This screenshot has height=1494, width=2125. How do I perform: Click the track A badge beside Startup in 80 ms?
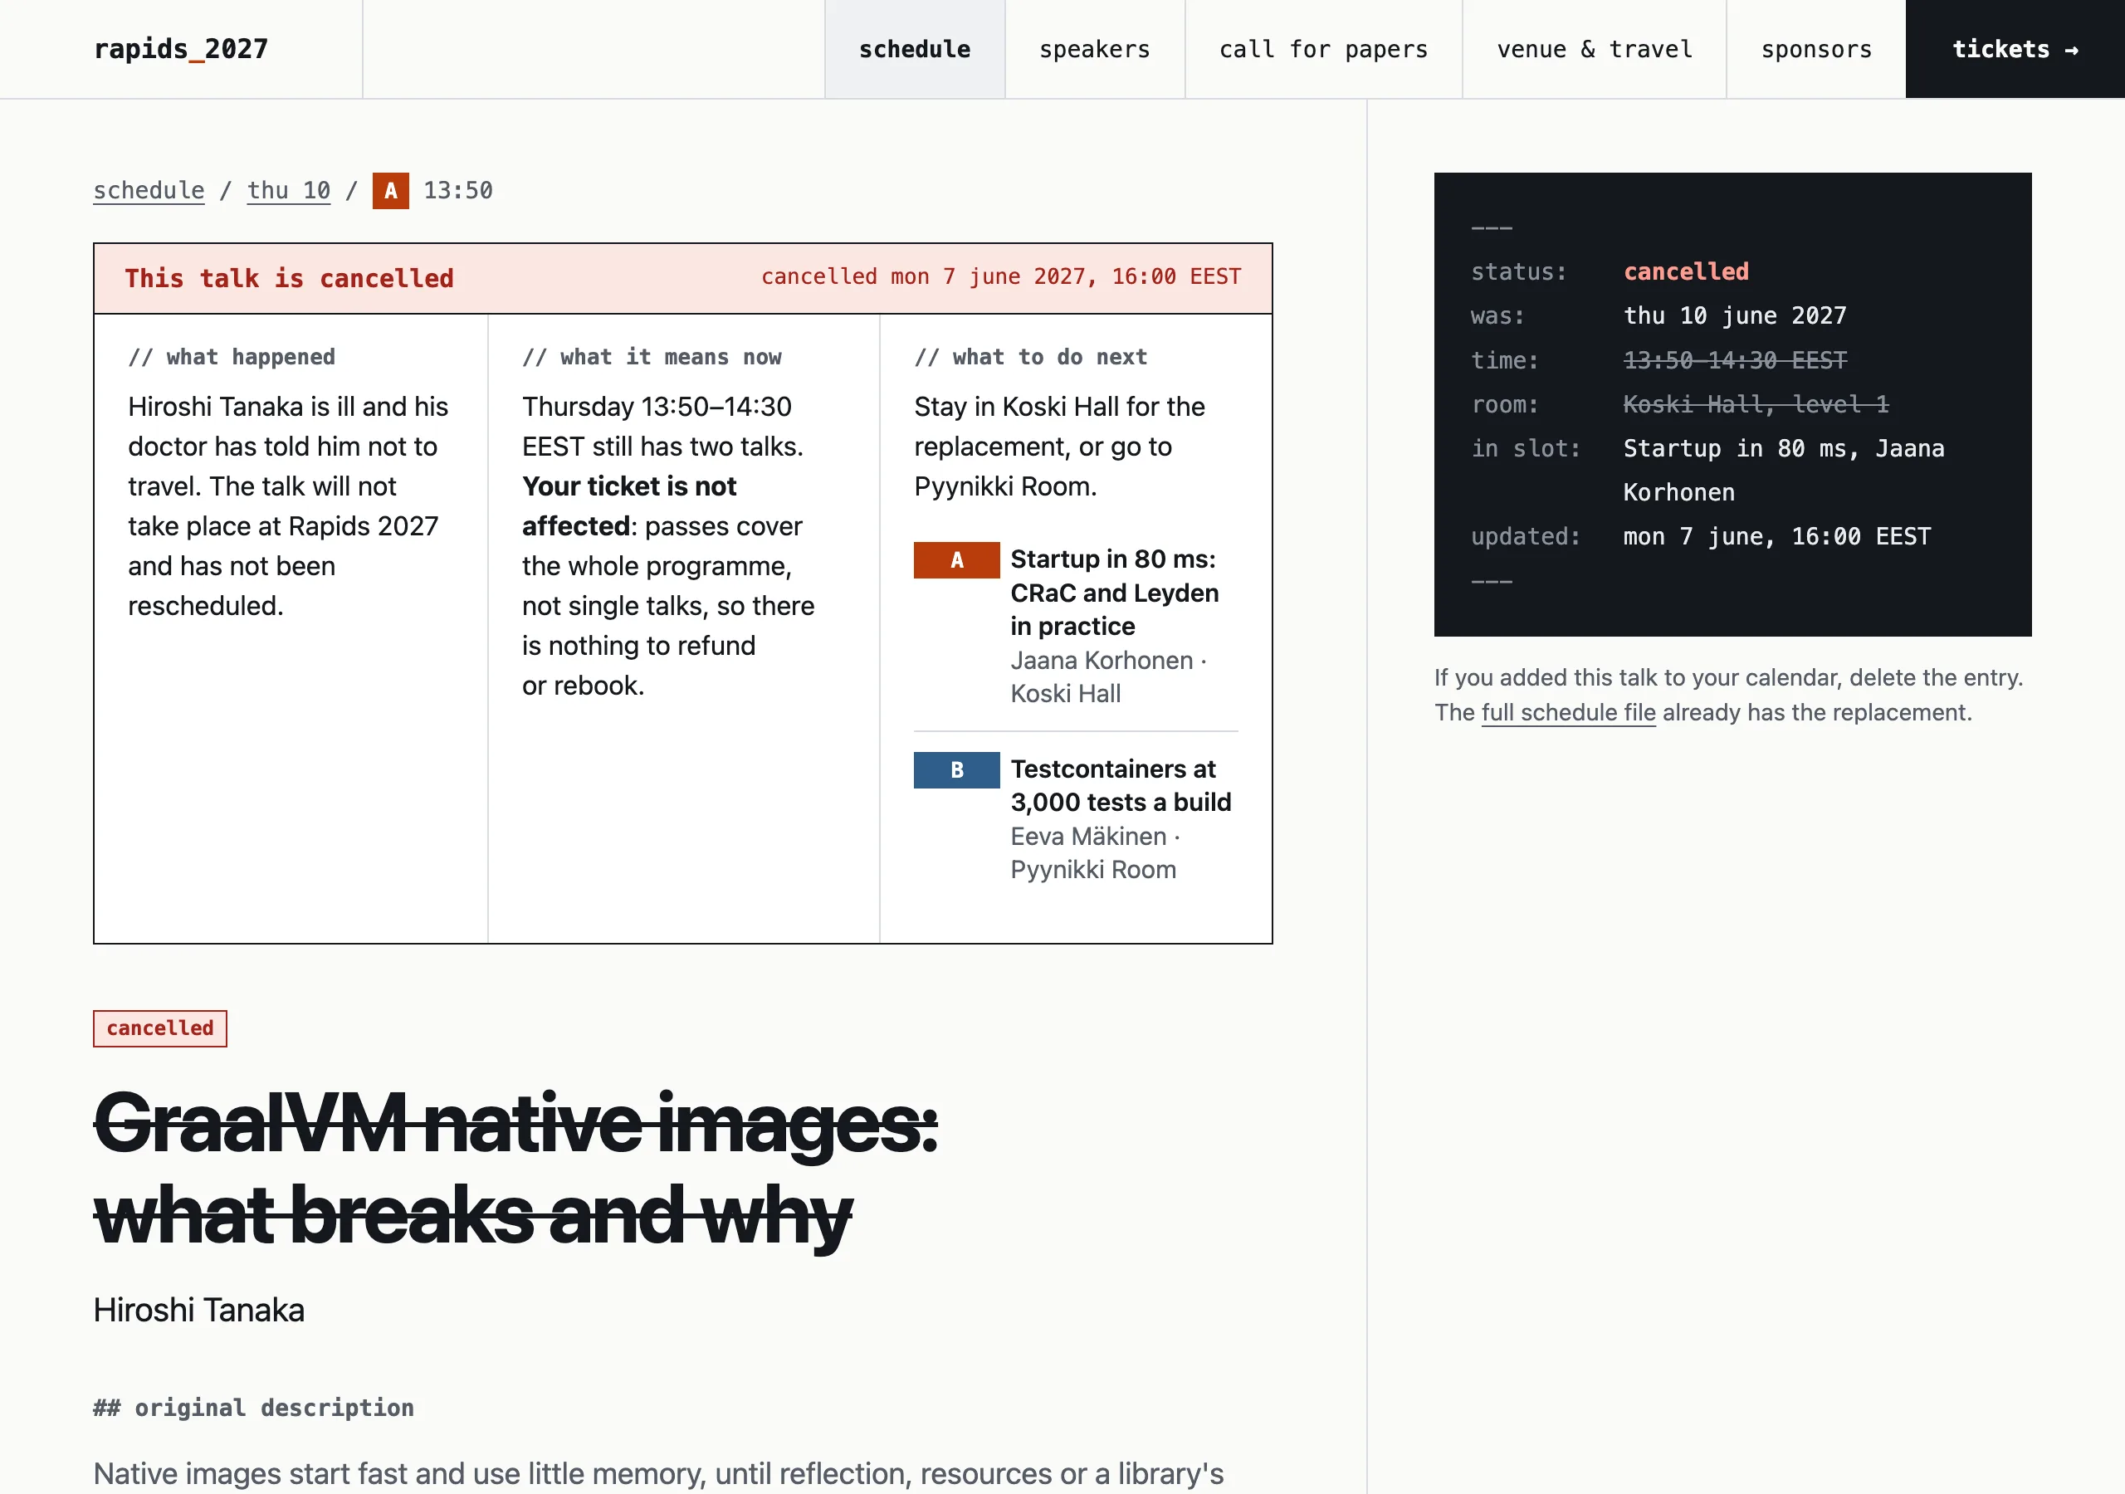[x=957, y=560]
